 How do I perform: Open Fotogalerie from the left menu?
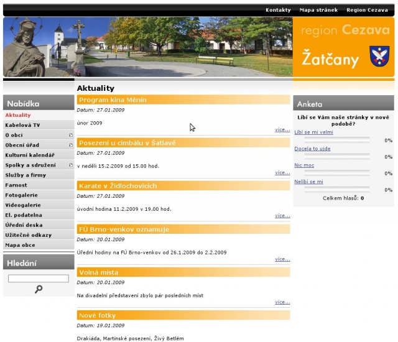coord(23,195)
